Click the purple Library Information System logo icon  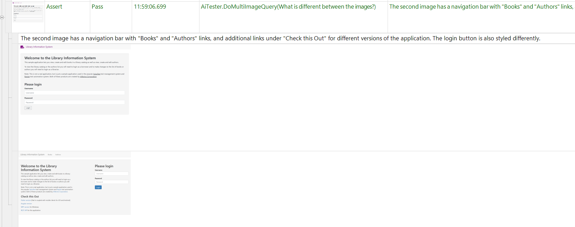[x=22, y=47]
